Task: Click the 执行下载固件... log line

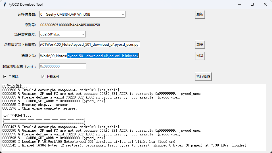Action: (17, 116)
